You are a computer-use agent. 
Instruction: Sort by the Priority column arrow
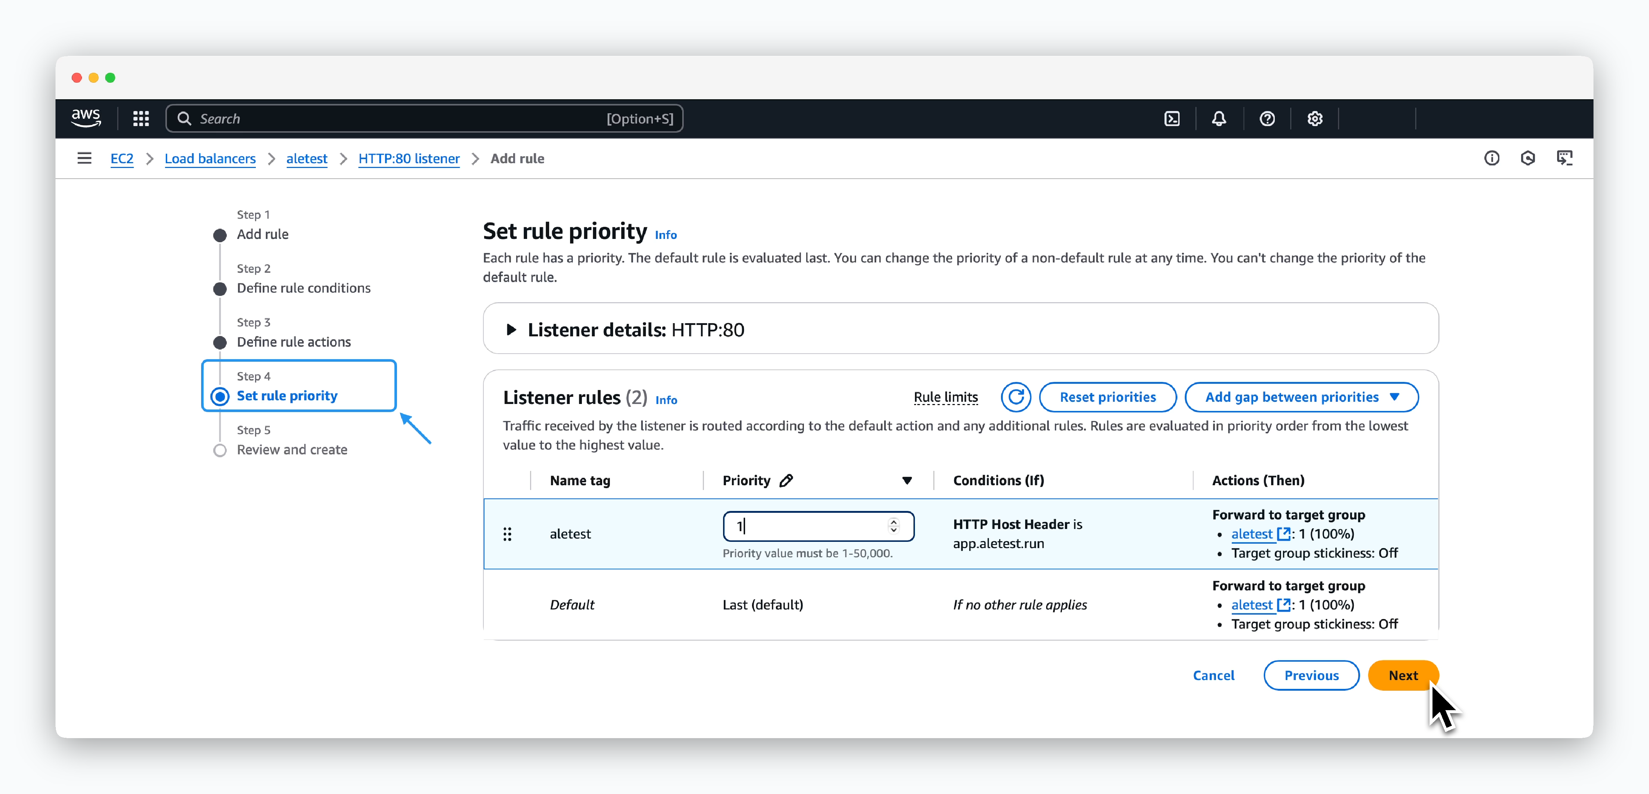pos(906,481)
